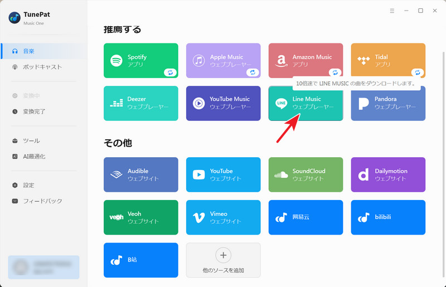Open the bilibili source card
446x287 pixels.
[388, 217]
